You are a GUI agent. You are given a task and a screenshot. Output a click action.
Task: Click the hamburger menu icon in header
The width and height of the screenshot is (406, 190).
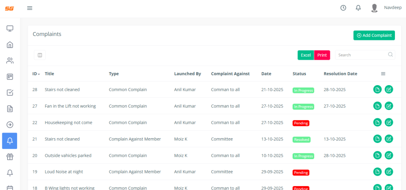[x=30, y=8]
